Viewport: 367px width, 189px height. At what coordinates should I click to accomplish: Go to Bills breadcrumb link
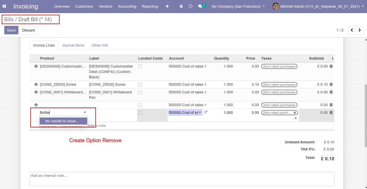(x=9, y=20)
